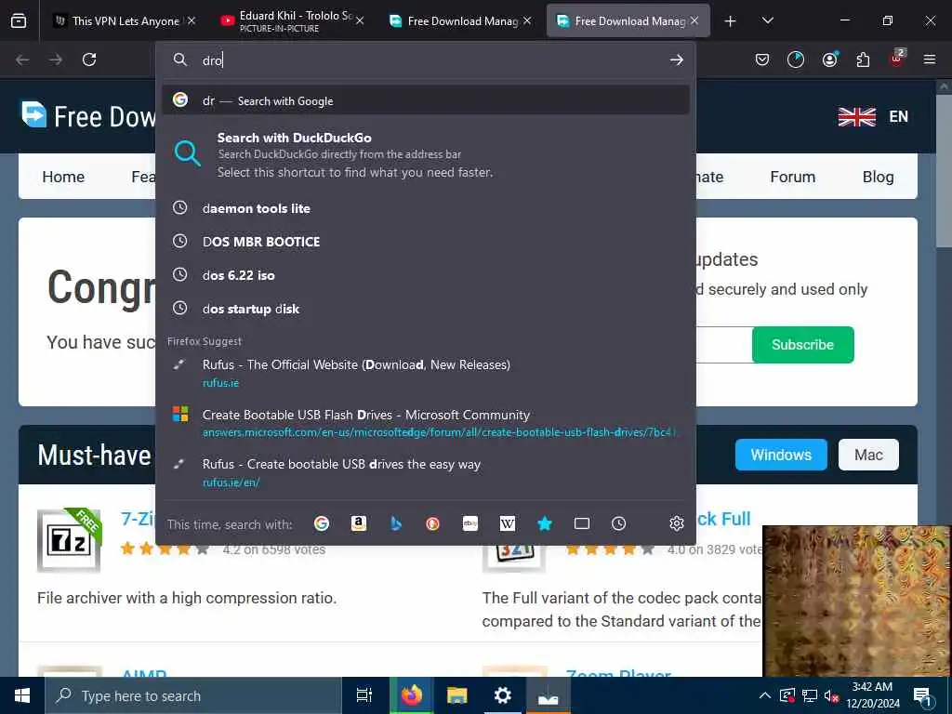Open the Home menu on the page
Image resolution: width=952 pixels, height=714 pixels.
(63, 177)
